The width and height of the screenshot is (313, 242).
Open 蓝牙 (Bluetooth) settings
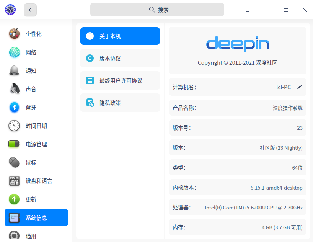pos(34,107)
